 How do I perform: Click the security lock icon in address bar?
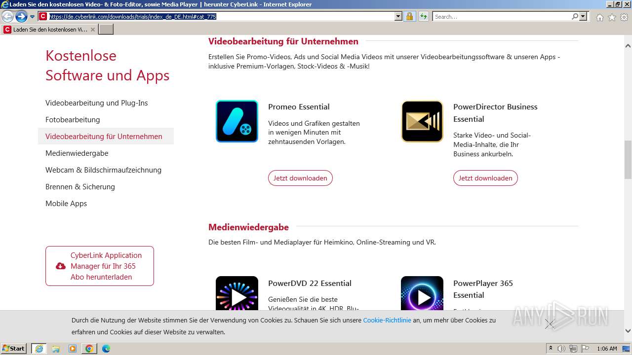[409, 16]
